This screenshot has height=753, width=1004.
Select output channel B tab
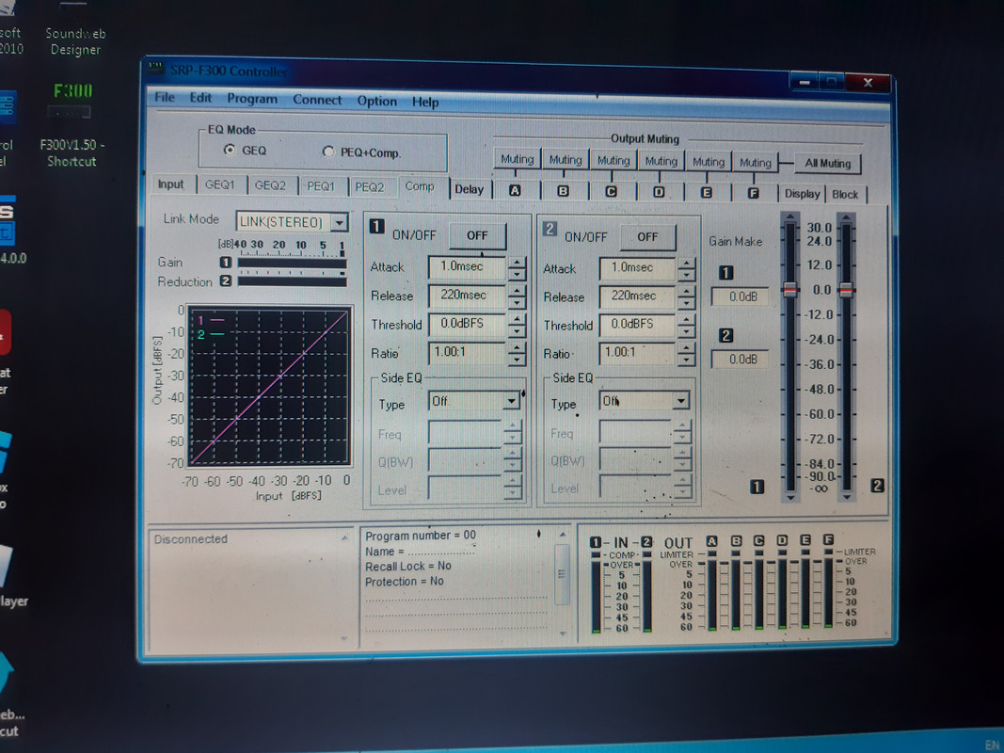[563, 191]
